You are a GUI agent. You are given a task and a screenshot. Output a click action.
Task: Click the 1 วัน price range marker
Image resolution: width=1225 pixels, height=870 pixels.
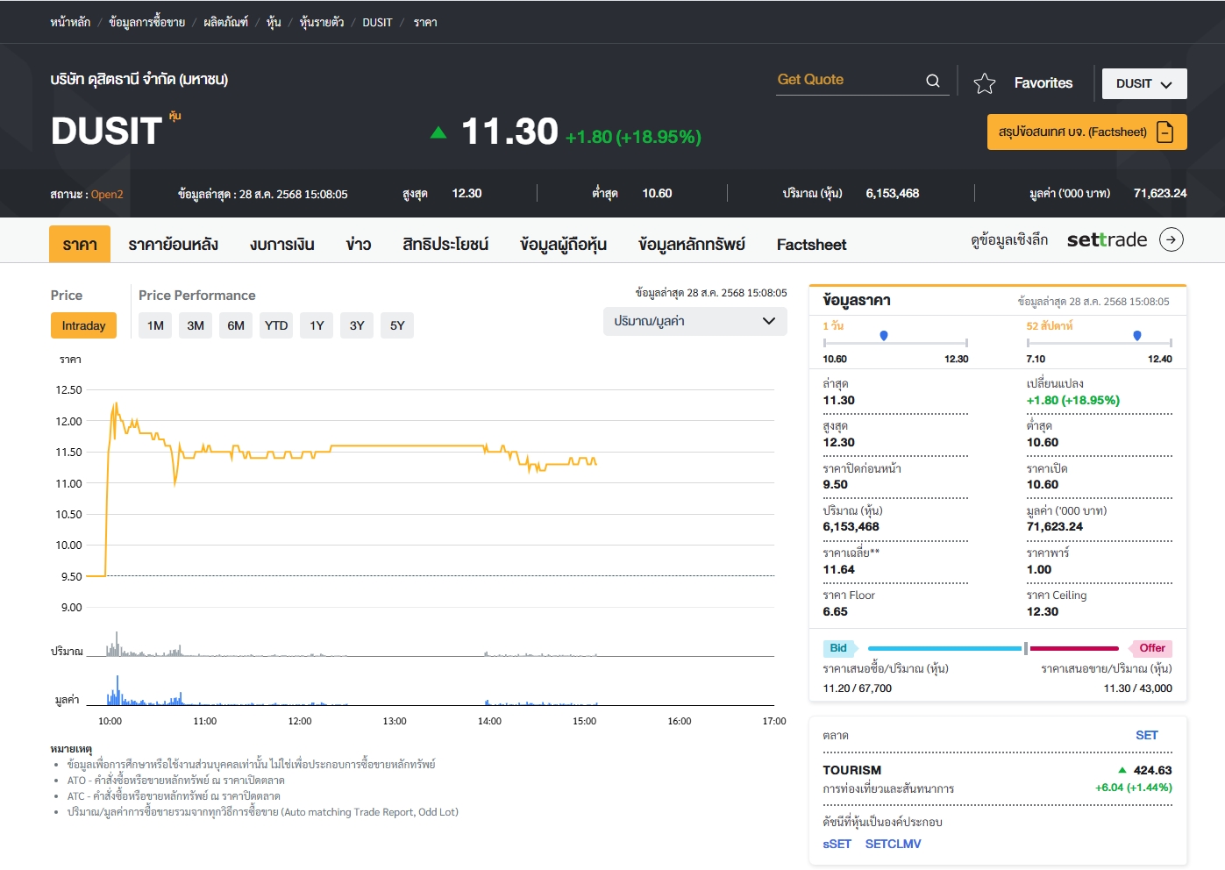tap(883, 336)
